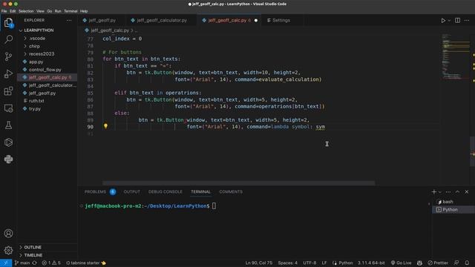Open the Terminal menu

point(71,11)
